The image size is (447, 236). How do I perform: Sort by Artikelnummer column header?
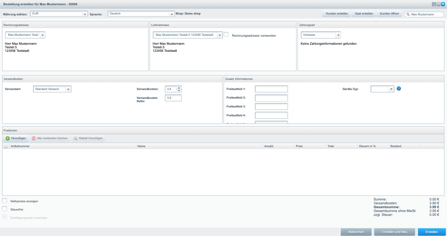(x=72, y=146)
